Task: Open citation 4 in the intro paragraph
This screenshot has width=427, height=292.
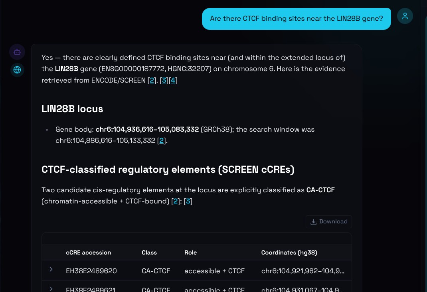Action: (x=173, y=80)
